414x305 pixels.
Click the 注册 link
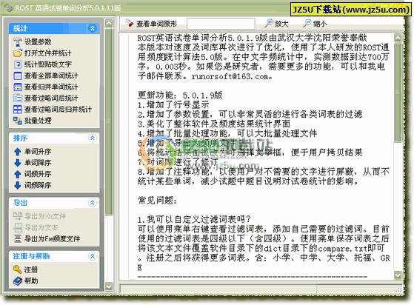tap(31, 269)
